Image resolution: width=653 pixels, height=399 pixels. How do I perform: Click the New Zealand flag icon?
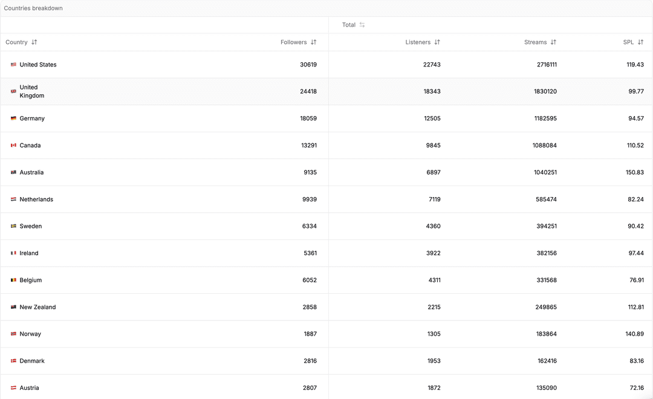pyautogui.click(x=13, y=307)
